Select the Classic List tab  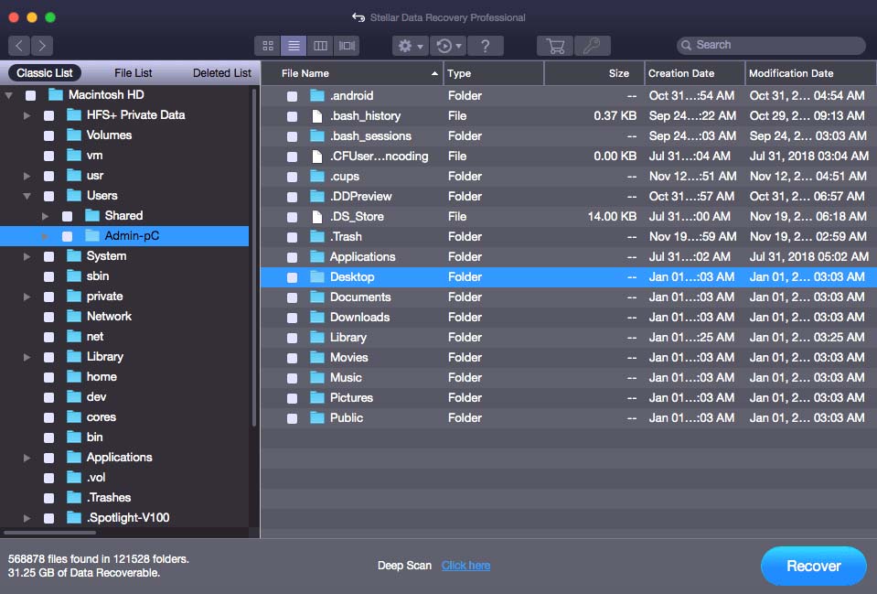click(45, 73)
